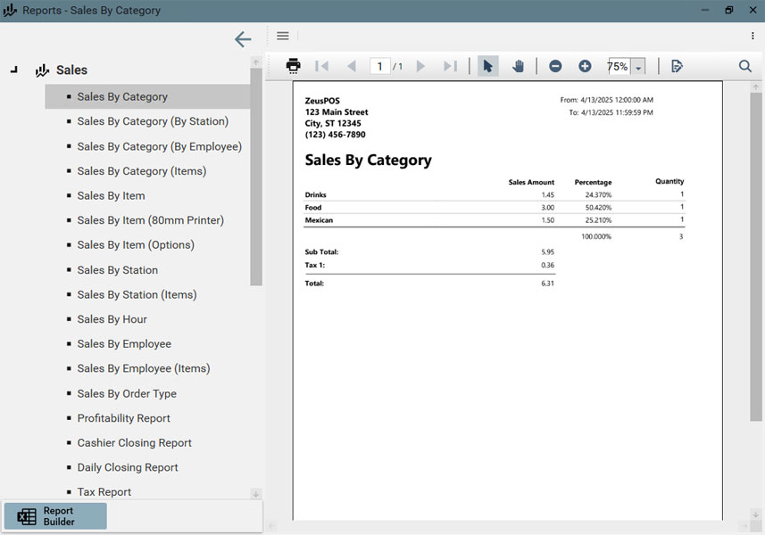Open Sales By Item (Options) report
The width and height of the screenshot is (765, 535).
coord(136,244)
